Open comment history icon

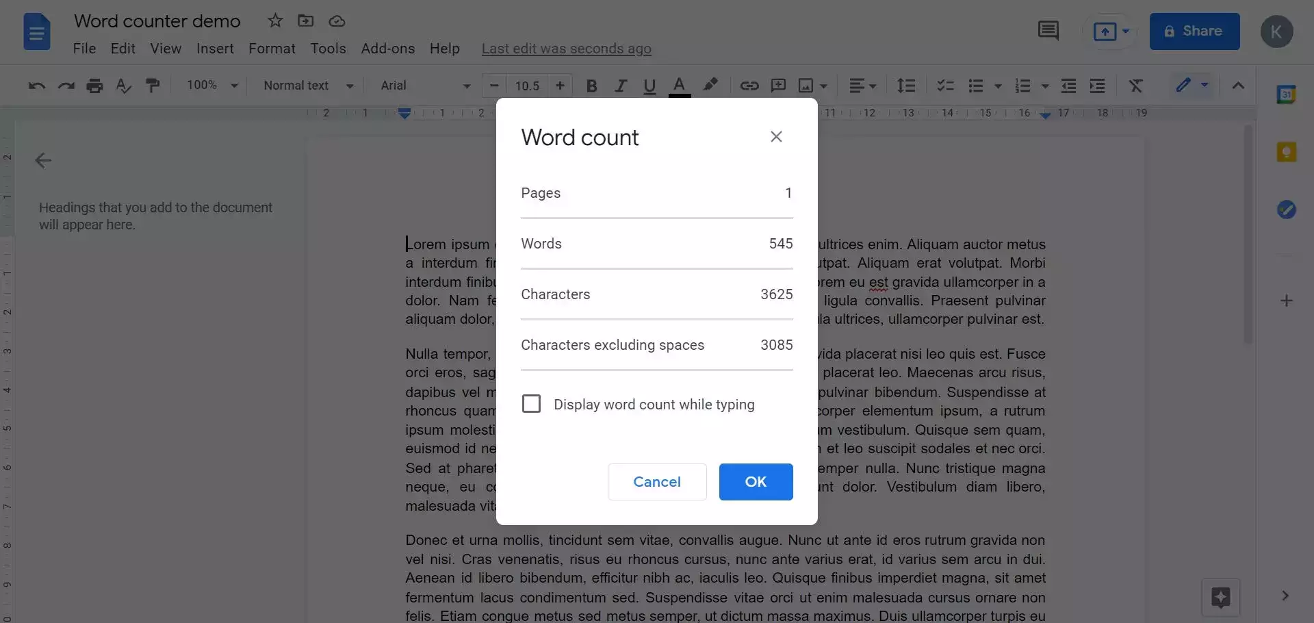tap(1048, 31)
